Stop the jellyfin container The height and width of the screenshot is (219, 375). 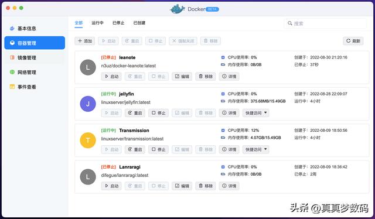point(158,113)
